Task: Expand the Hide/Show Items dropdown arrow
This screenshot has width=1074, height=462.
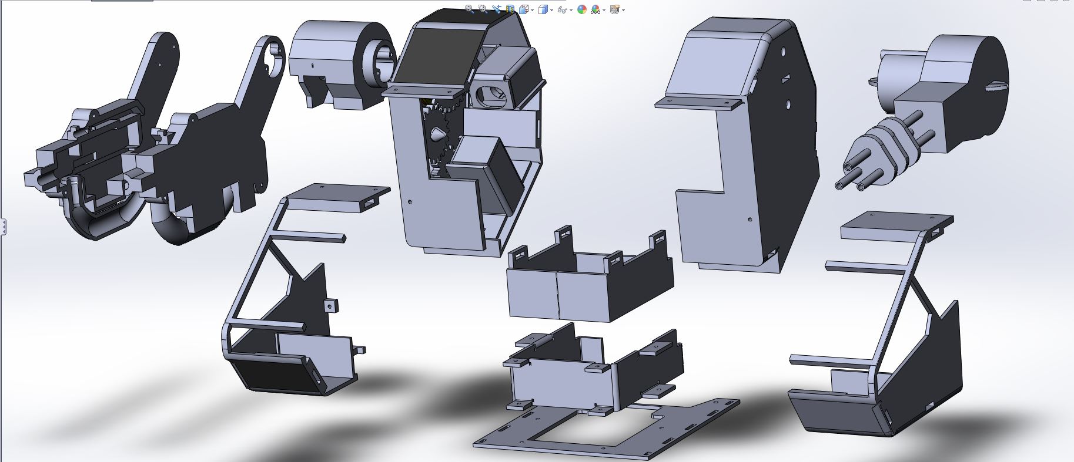Action: [x=571, y=10]
